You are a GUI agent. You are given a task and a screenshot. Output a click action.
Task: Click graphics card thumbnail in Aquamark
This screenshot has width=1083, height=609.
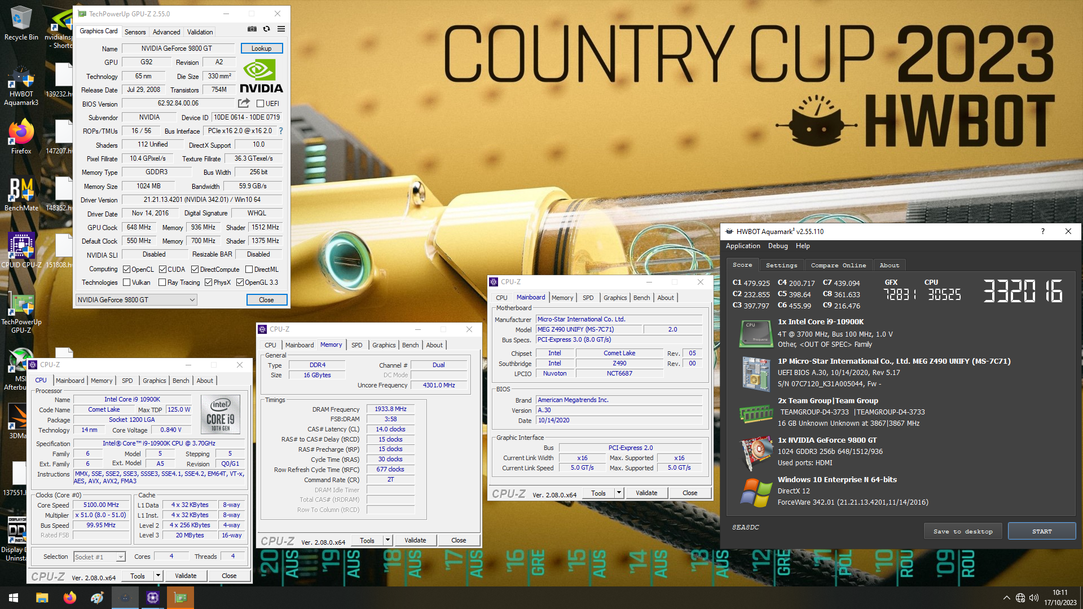click(755, 452)
